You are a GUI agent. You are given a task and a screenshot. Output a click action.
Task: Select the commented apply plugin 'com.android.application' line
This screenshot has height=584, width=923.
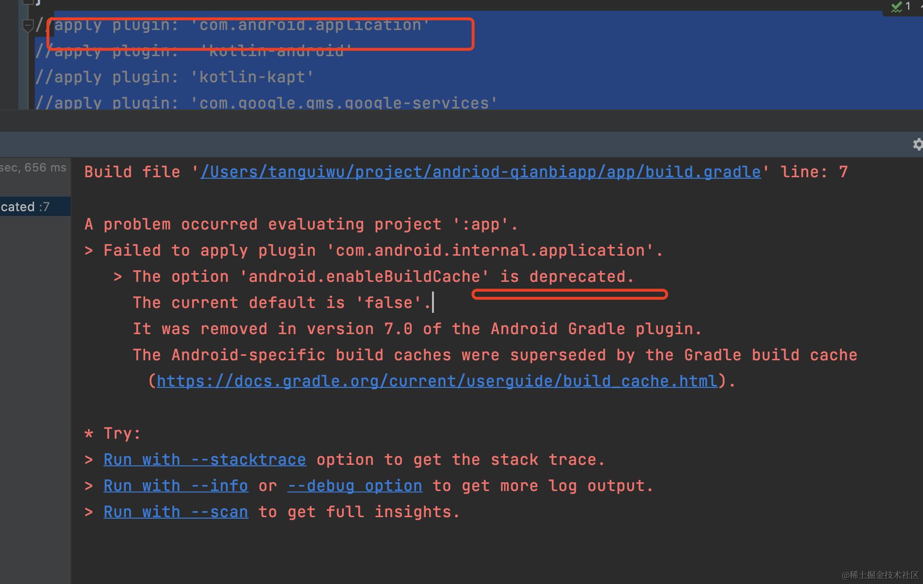tap(232, 25)
